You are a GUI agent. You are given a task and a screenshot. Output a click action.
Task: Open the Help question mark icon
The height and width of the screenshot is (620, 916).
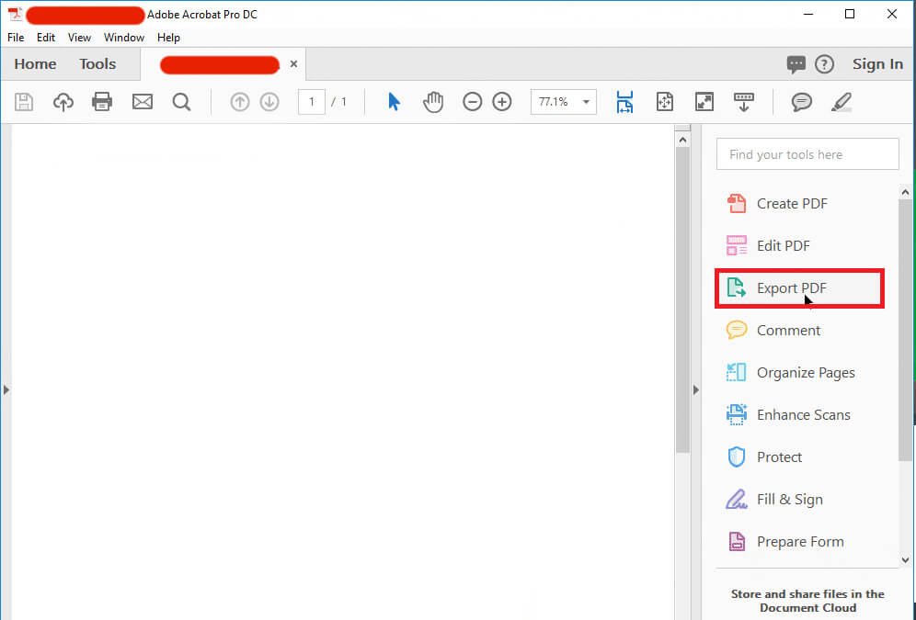click(824, 64)
